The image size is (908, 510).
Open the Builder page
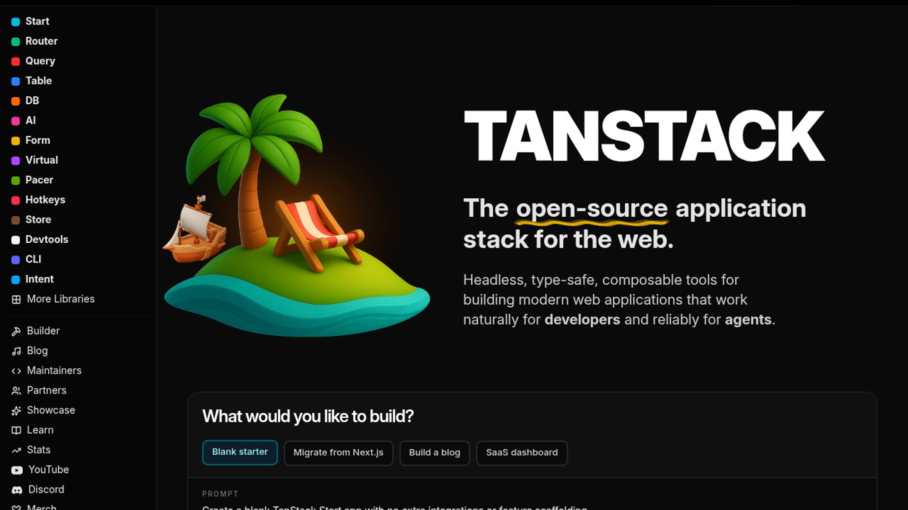coord(43,331)
